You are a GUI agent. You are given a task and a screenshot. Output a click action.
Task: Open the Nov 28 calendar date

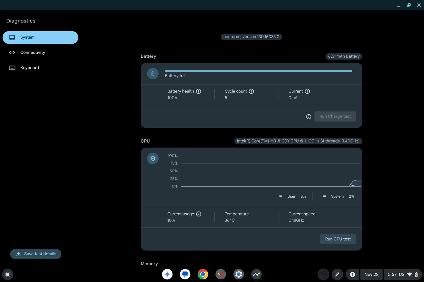(371, 274)
